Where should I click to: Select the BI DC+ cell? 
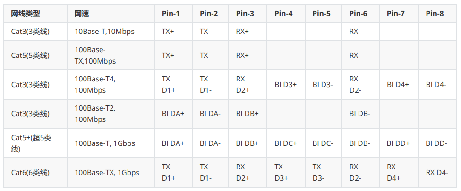[286, 143]
